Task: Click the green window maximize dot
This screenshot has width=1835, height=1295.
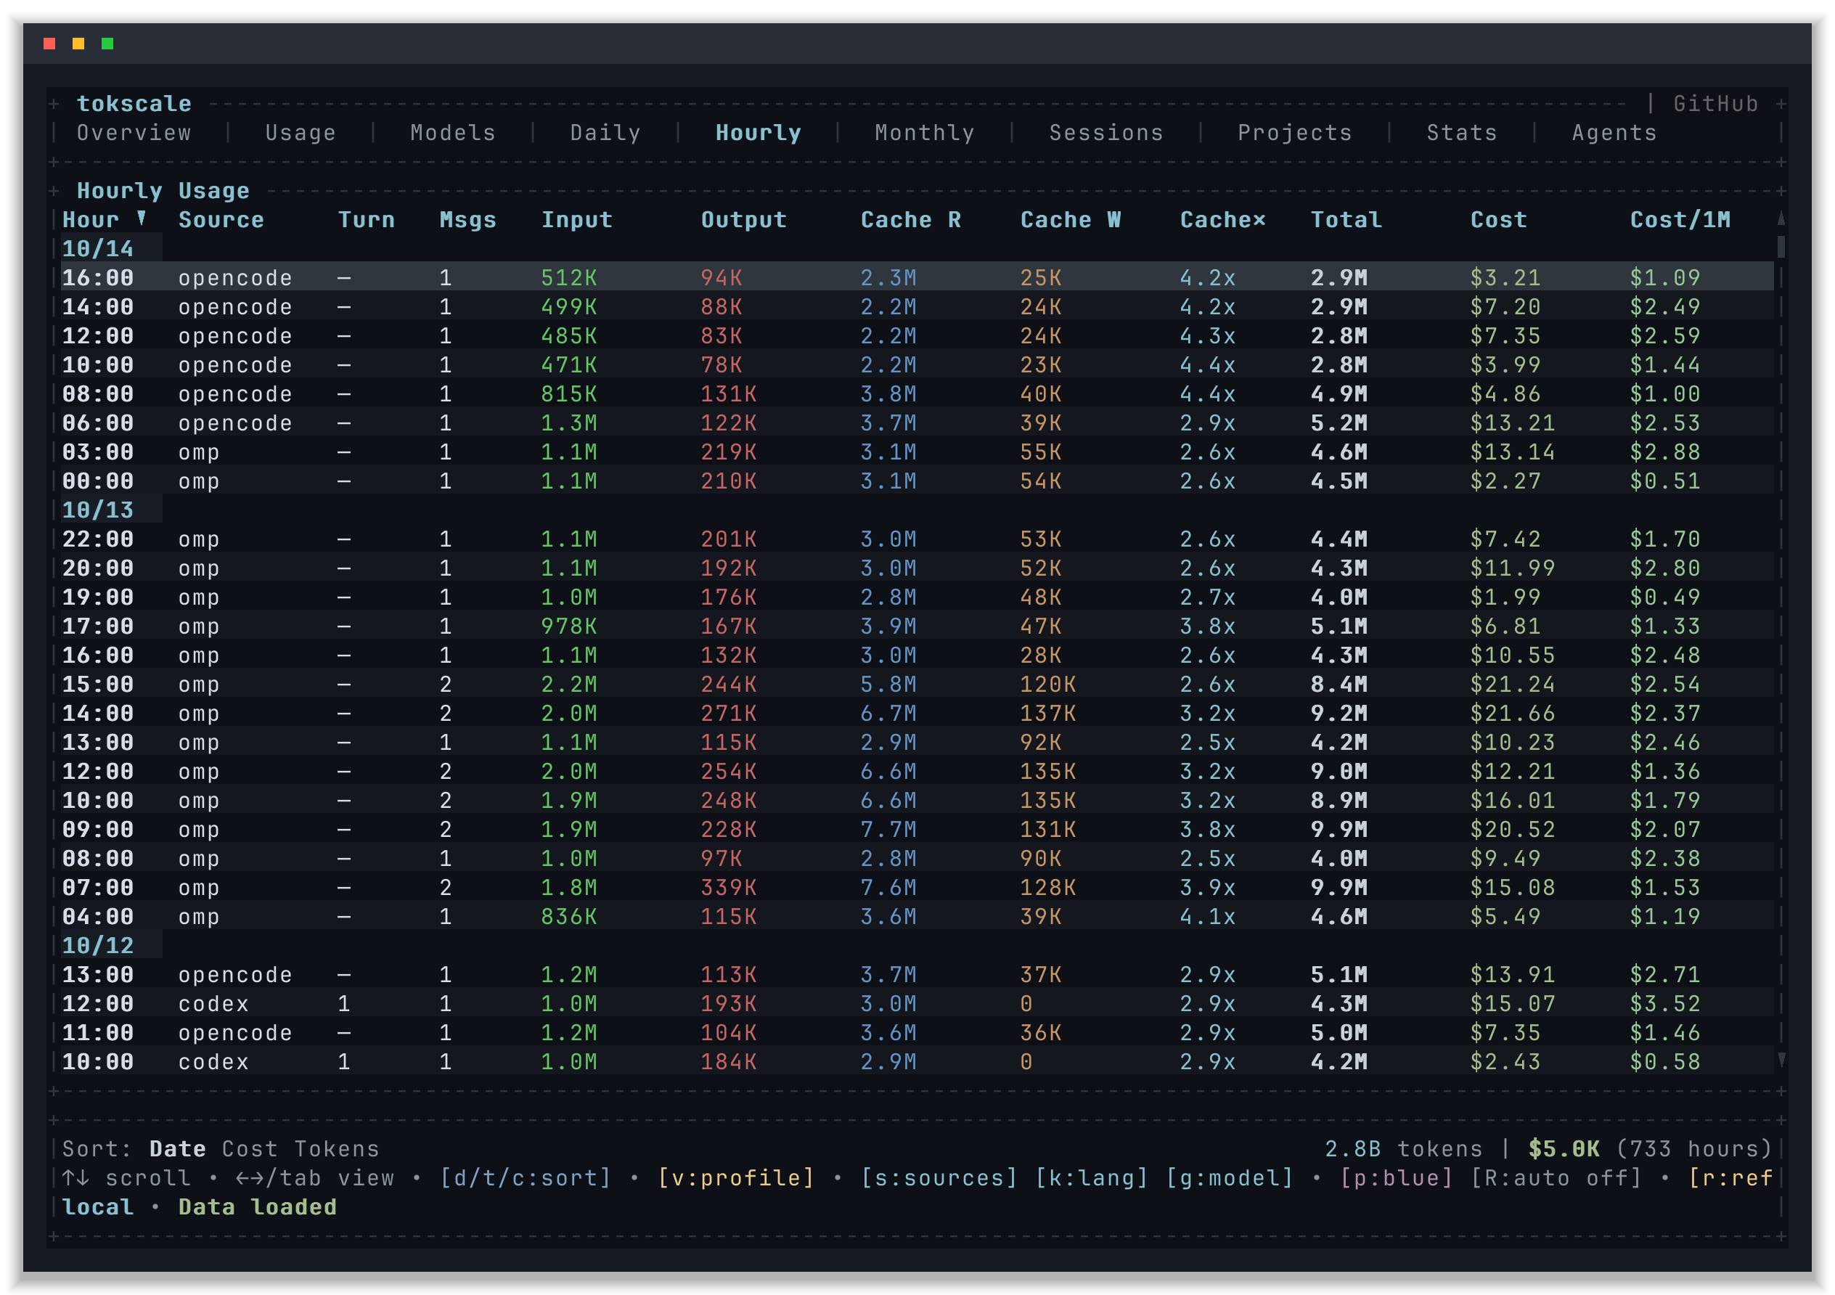Action: (107, 43)
